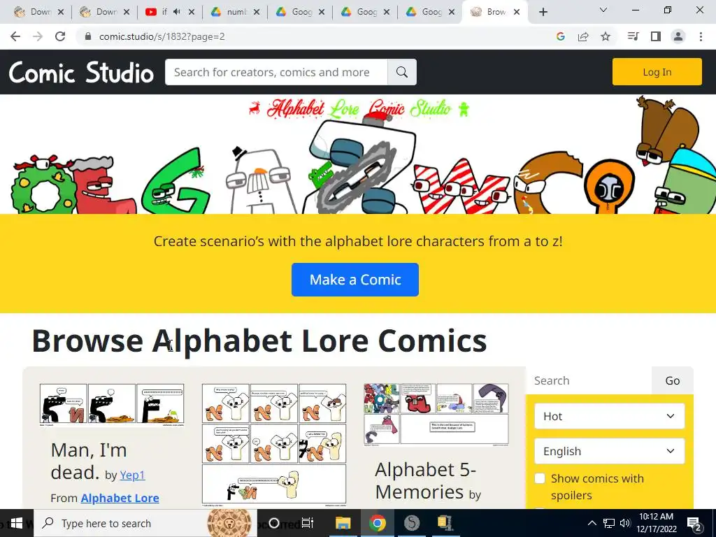Viewport: 716px width, 537px height.
Task: Close the YouTube tab
Action: point(192,12)
